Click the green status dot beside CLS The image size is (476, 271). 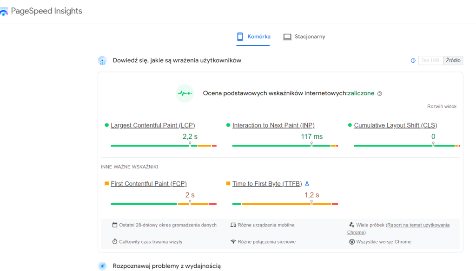point(350,125)
